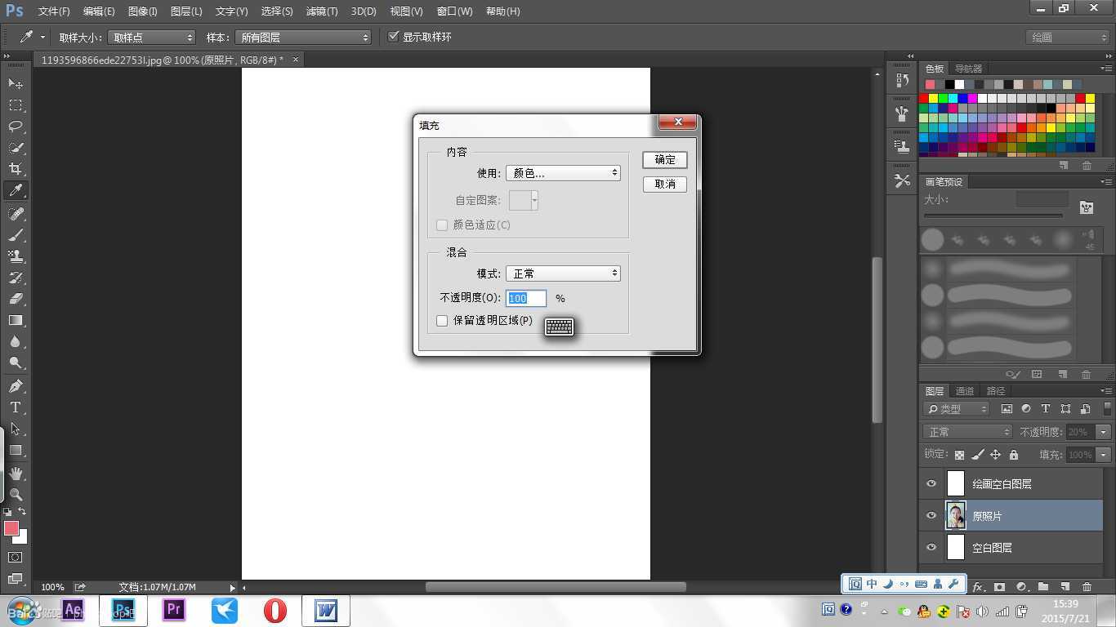Open the 滤镜 menu
The width and height of the screenshot is (1116, 627).
(321, 11)
